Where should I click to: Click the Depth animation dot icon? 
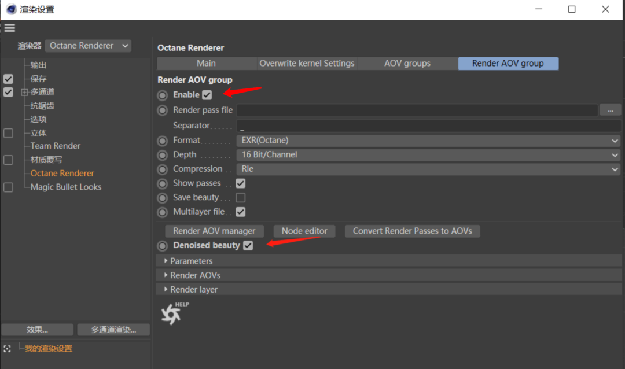(x=162, y=155)
